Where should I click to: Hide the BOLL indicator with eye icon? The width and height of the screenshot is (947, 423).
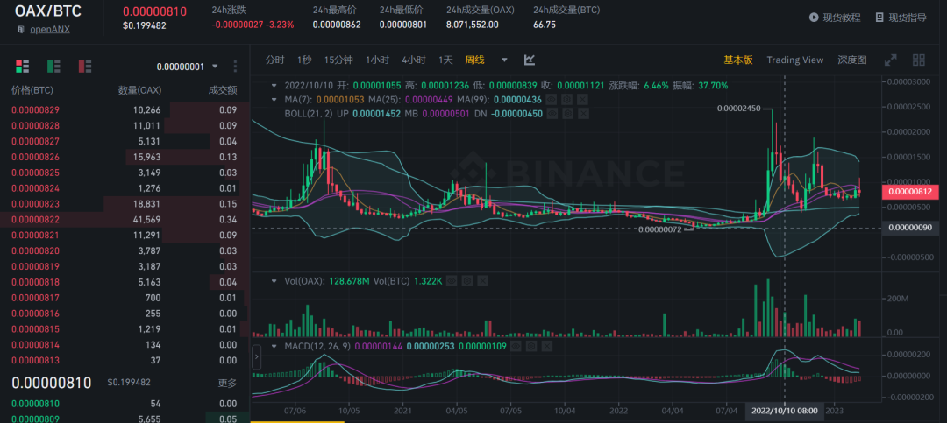pyautogui.click(x=551, y=113)
